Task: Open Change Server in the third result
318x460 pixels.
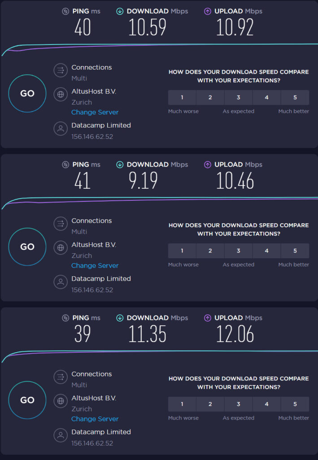Action: point(95,419)
